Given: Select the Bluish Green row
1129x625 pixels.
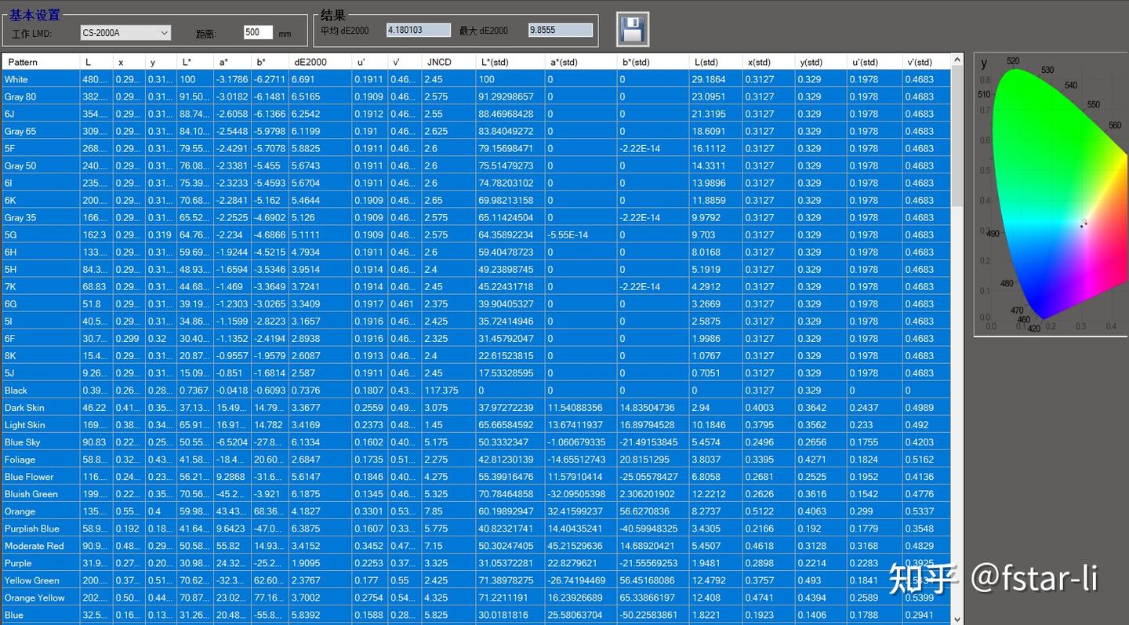Looking at the screenshot, I should (x=477, y=494).
